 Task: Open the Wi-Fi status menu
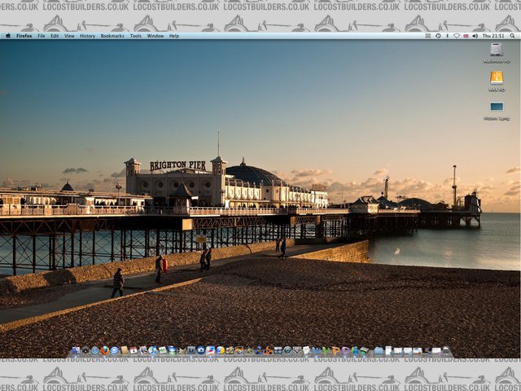coord(457,36)
